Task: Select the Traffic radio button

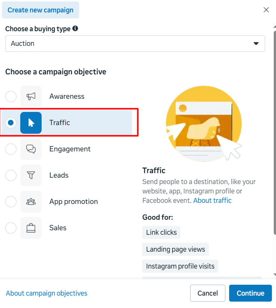Action: [x=11, y=123]
